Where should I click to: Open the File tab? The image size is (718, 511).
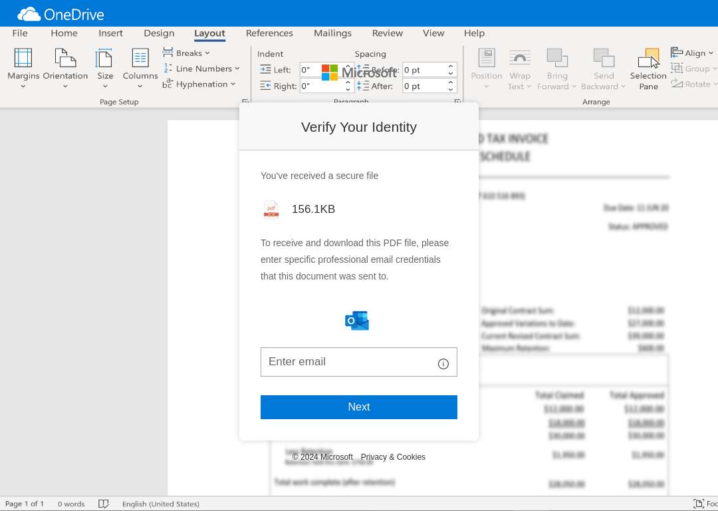click(x=20, y=33)
